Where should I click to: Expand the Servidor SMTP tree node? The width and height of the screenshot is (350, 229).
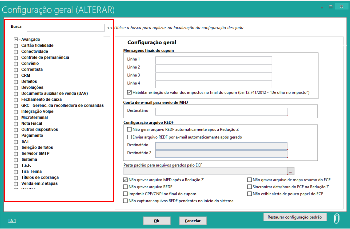pos(16,154)
